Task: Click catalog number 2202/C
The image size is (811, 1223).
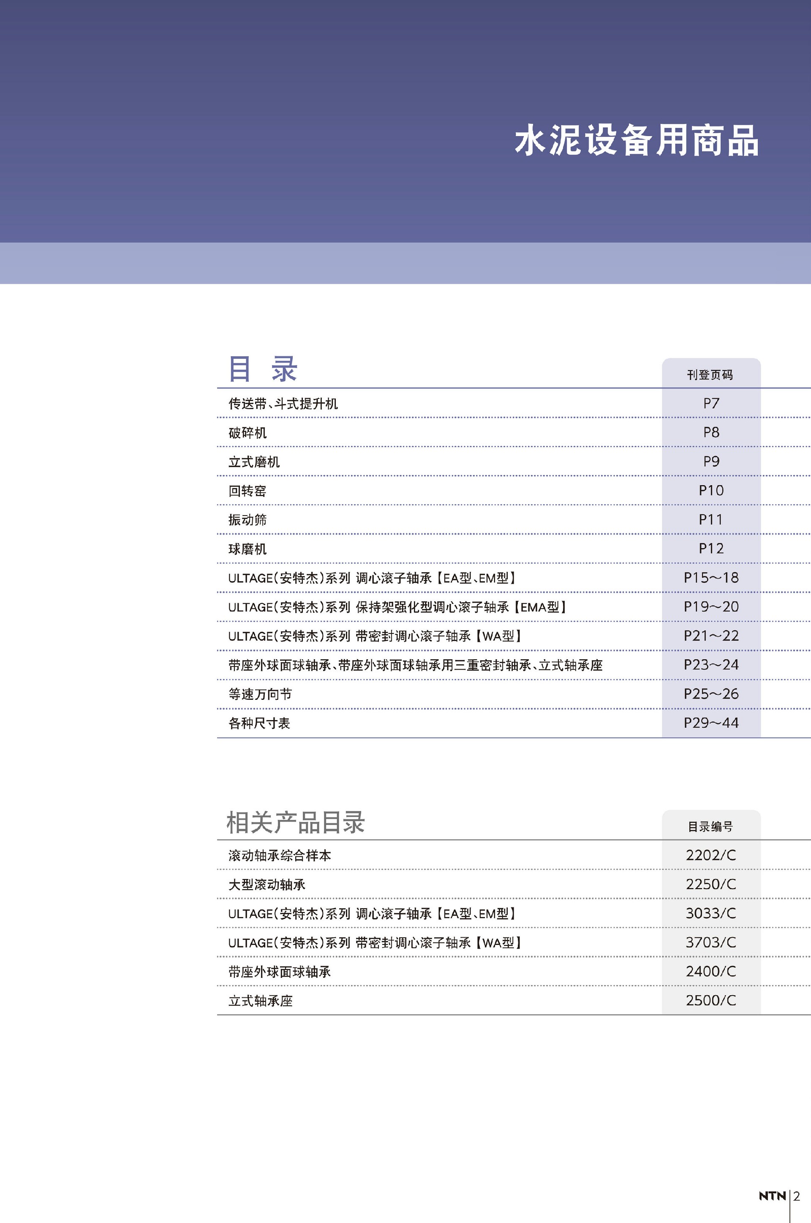Action: coord(710,854)
